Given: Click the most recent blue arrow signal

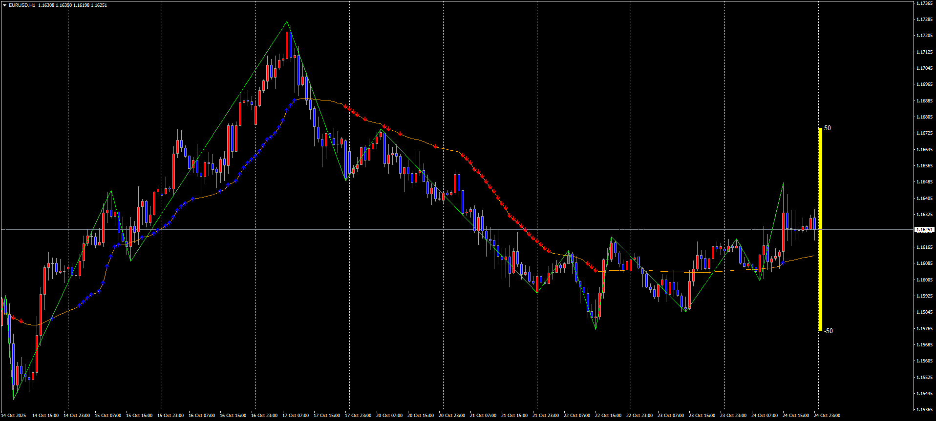Looking at the screenshot, I should point(783,263).
